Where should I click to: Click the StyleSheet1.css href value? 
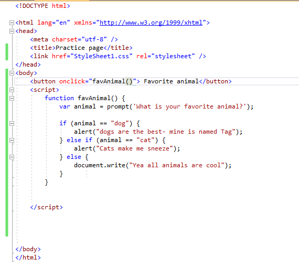[101, 56]
